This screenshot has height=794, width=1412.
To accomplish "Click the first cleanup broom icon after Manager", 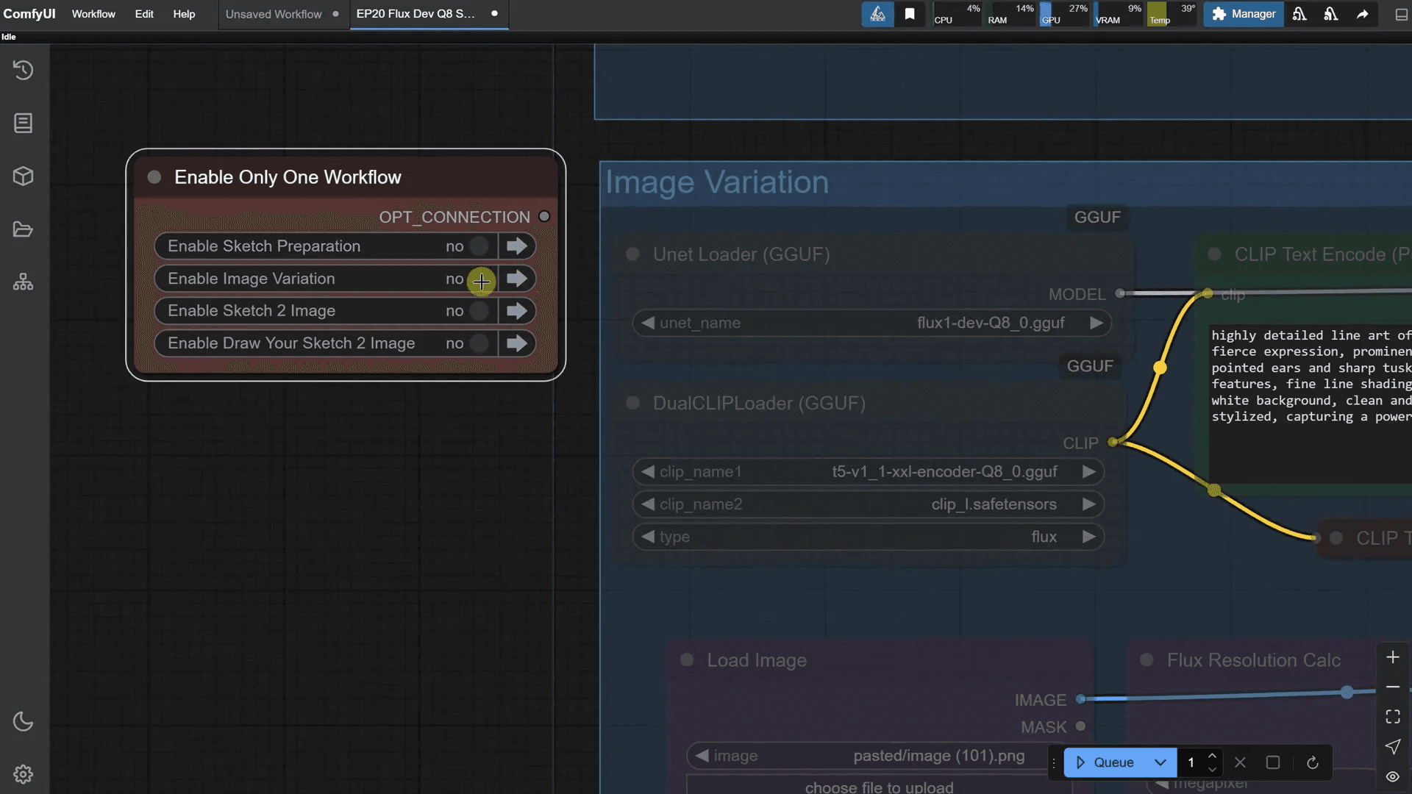I will coord(1299,14).
